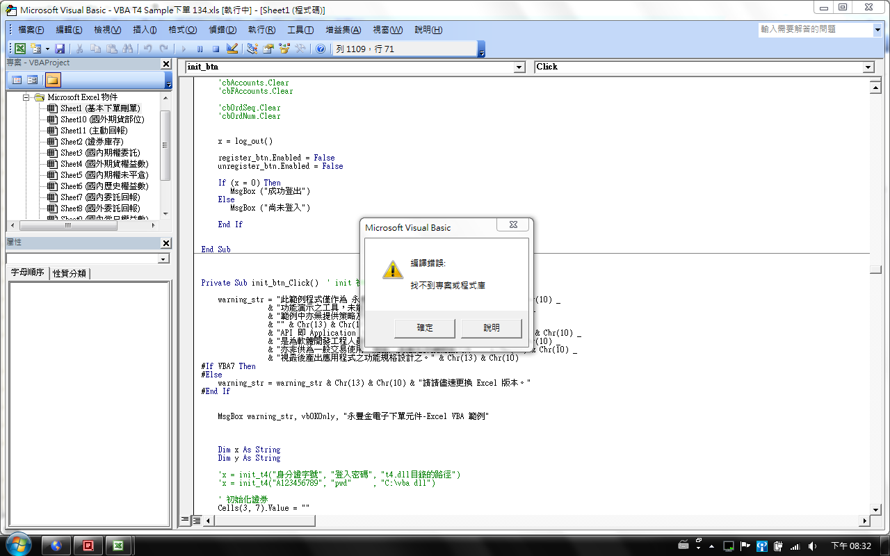The image size is (890, 556).
Task: Toggle Design Mode icon in toolbar
Action: [x=232, y=49]
